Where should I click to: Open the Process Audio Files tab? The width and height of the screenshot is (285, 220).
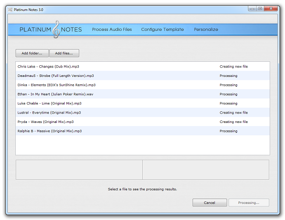(x=112, y=30)
